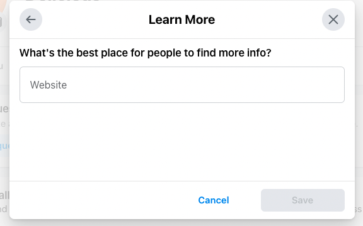
Task: Click empty footer area left of Cancel
Action: [102, 200]
